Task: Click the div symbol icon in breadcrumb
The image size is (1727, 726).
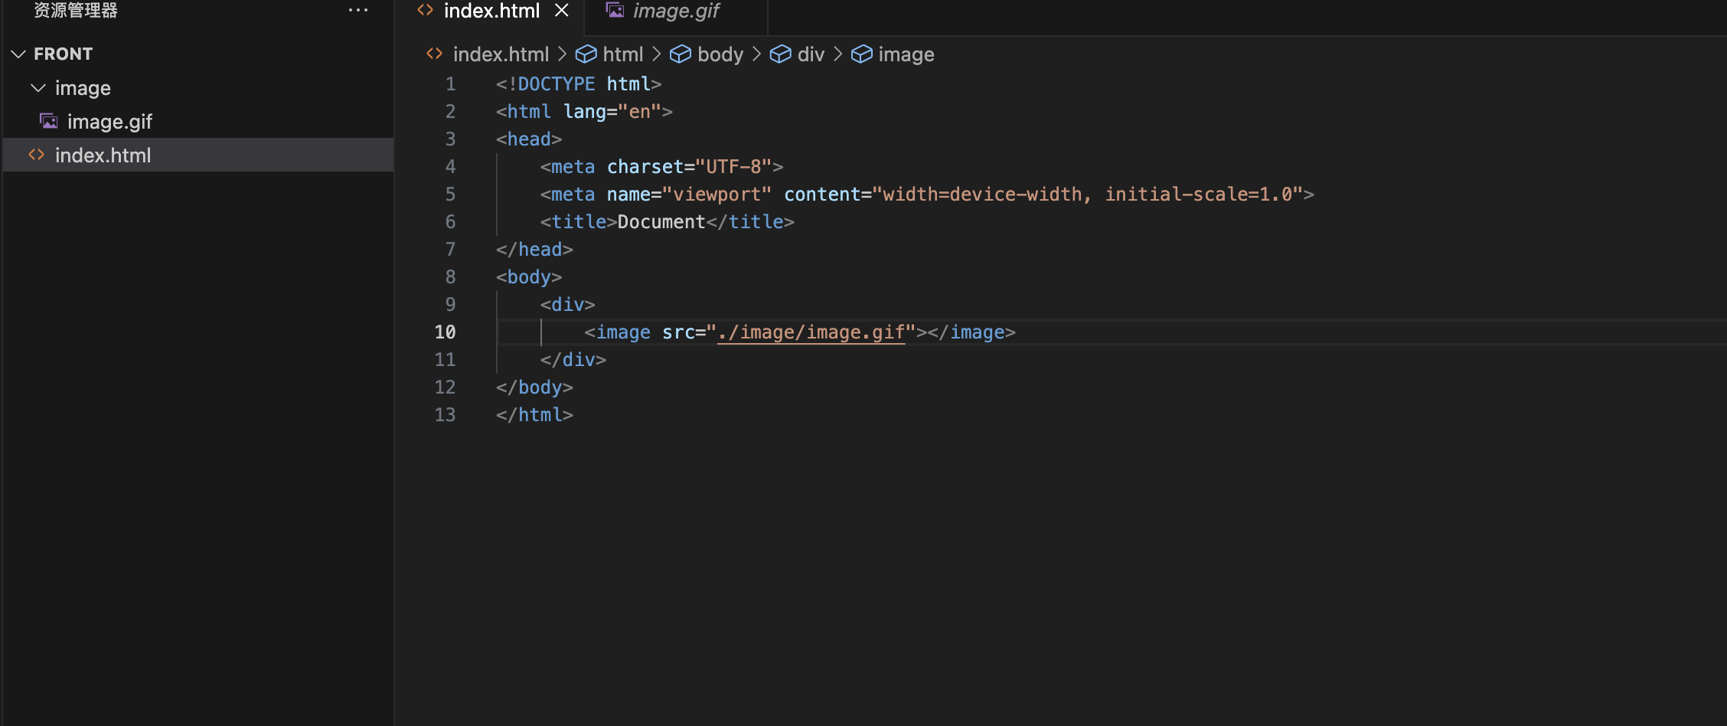Action: click(780, 54)
